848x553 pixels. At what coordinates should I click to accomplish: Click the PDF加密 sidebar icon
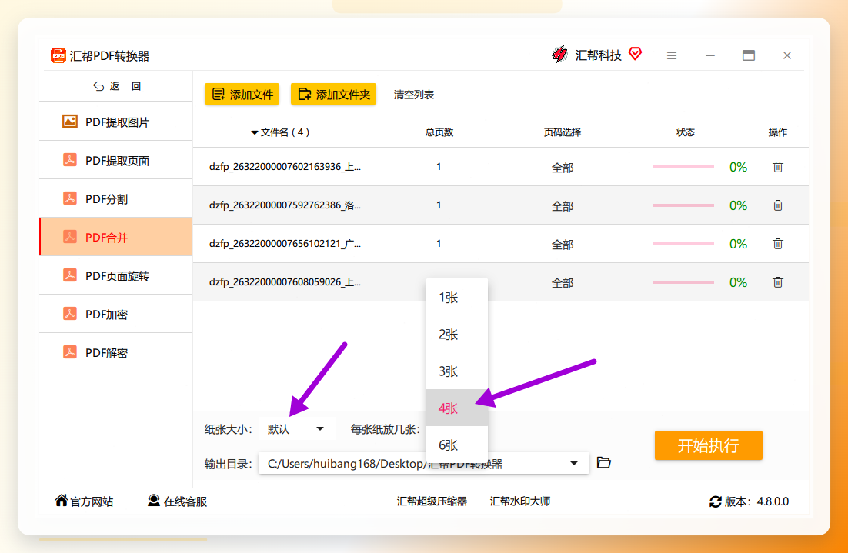pyautogui.click(x=70, y=314)
